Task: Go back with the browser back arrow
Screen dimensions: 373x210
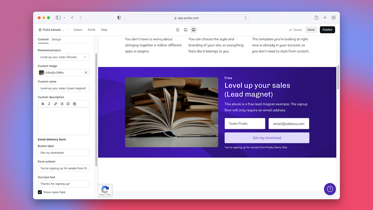Action: 72,18
